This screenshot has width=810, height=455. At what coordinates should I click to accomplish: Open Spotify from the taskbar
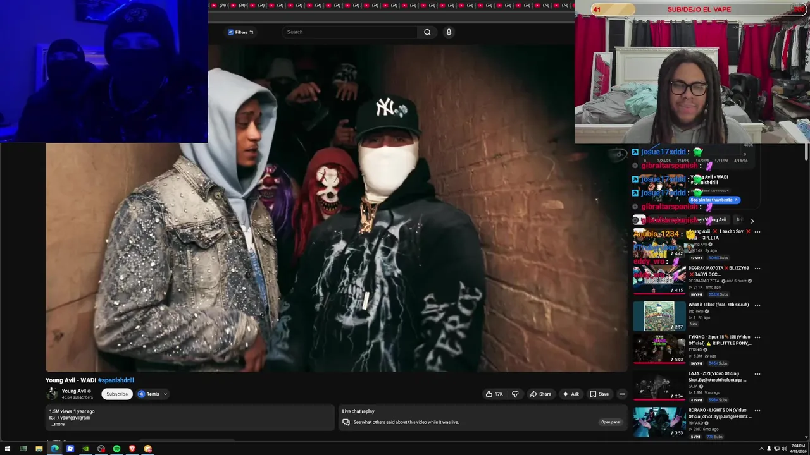tap(116, 449)
